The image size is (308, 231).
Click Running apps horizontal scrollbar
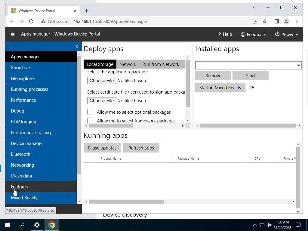(x=126, y=202)
